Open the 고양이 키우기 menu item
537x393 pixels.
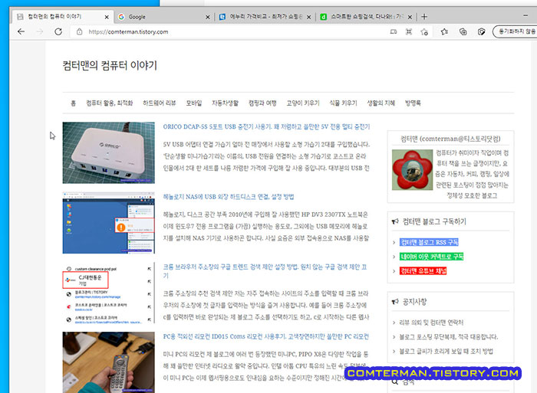303,103
